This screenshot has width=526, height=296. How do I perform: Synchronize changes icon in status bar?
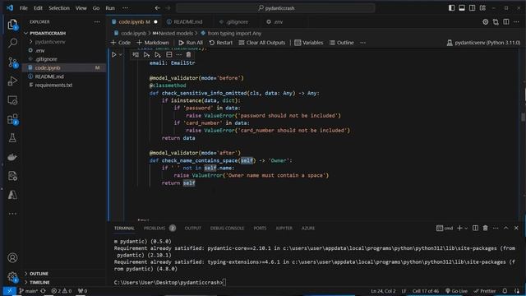(43, 291)
